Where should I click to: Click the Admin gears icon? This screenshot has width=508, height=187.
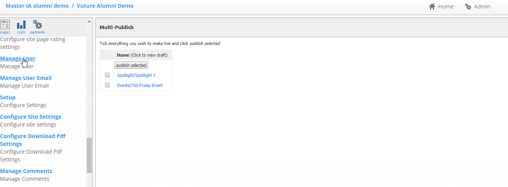click(468, 7)
